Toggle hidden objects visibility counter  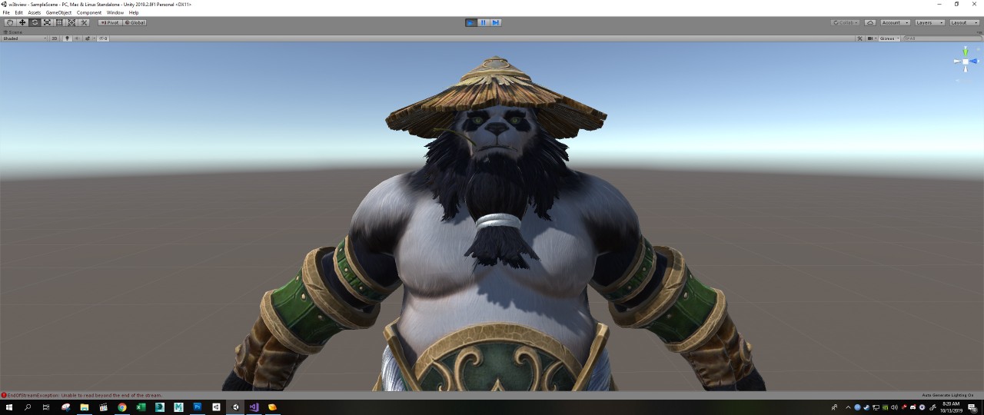(x=103, y=38)
